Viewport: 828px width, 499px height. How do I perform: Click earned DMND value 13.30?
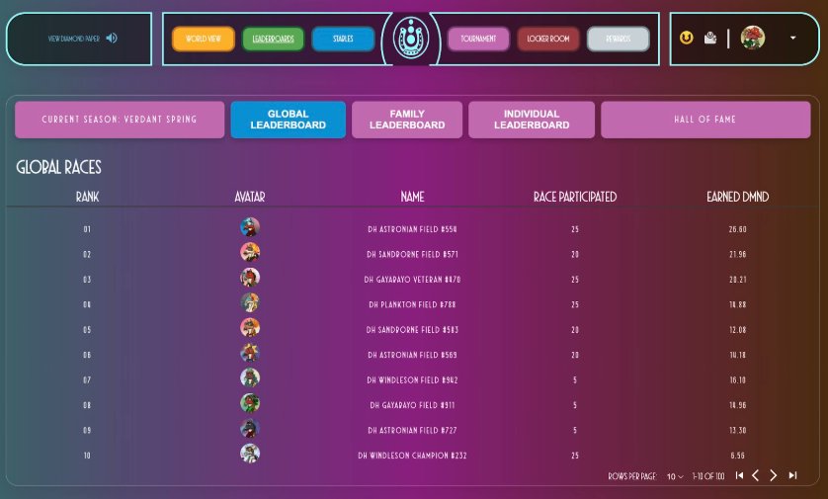click(x=738, y=431)
